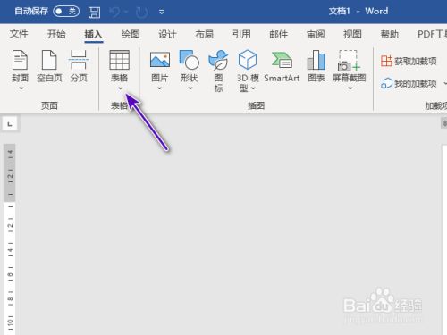Open the File (文件) menu
This screenshot has width=447, height=335.
click(x=19, y=34)
